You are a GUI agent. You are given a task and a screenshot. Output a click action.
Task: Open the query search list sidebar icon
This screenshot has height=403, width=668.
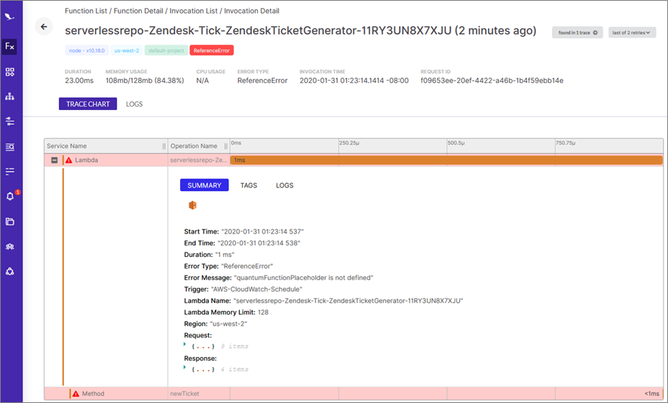10,147
